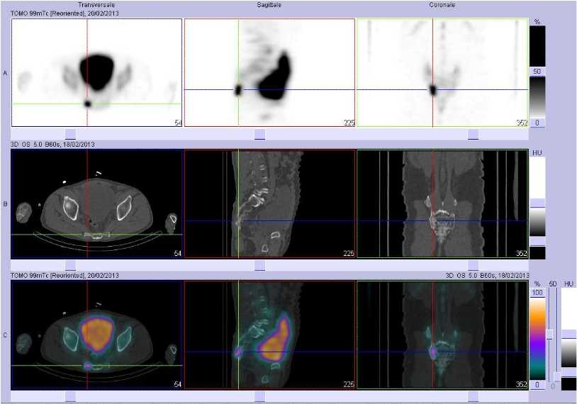This screenshot has width=577, height=404.
Task: Select the coronal CT view in row B
Action: coord(442,204)
